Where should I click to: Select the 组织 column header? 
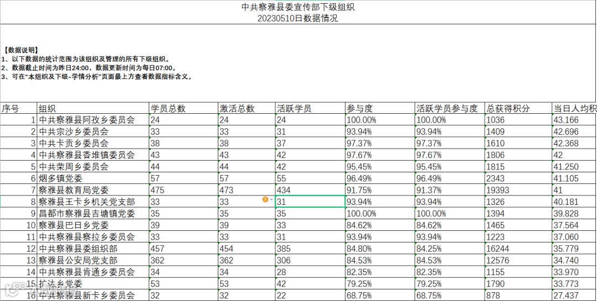click(x=92, y=108)
